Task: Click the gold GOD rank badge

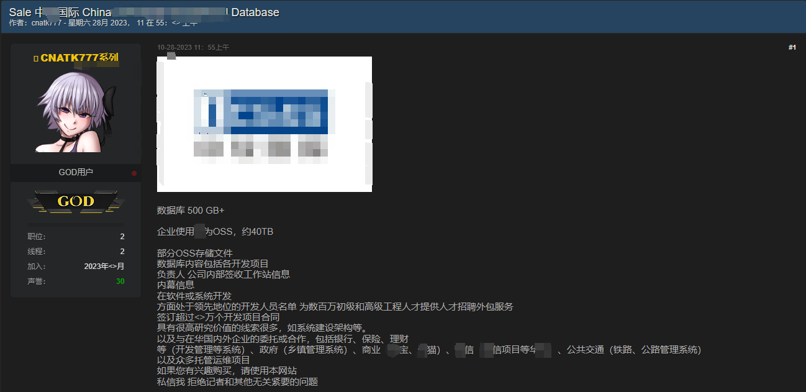Action: pos(76,201)
